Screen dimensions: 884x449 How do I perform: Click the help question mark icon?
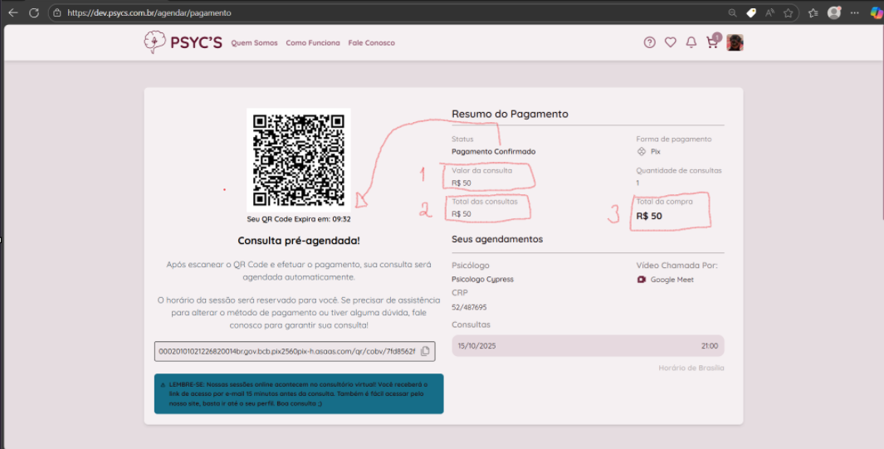[x=649, y=42]
